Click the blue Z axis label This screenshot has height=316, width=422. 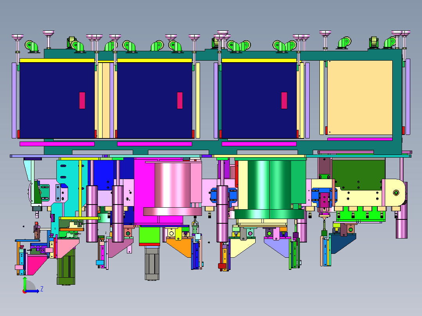pos(42,289)
